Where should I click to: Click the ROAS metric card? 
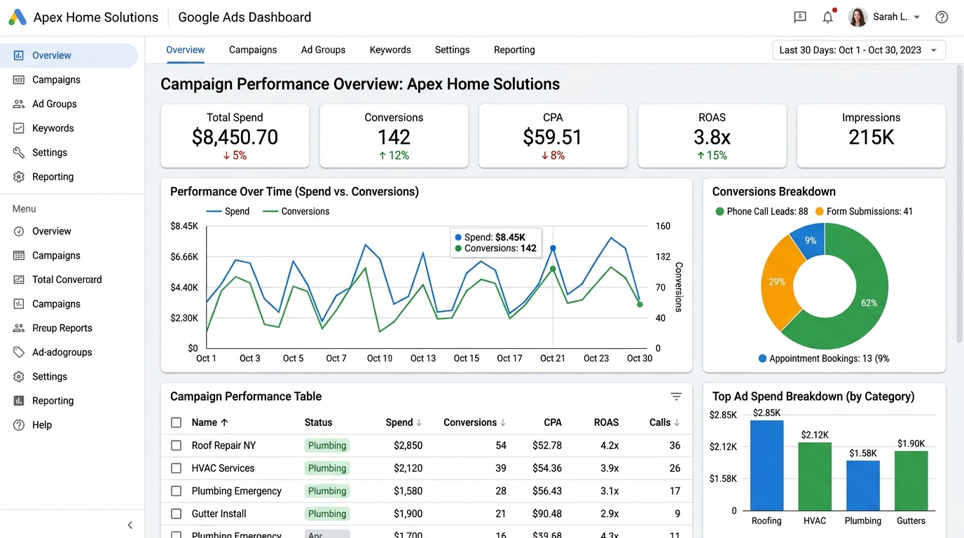pyautogui.click(x=712, y=136)
